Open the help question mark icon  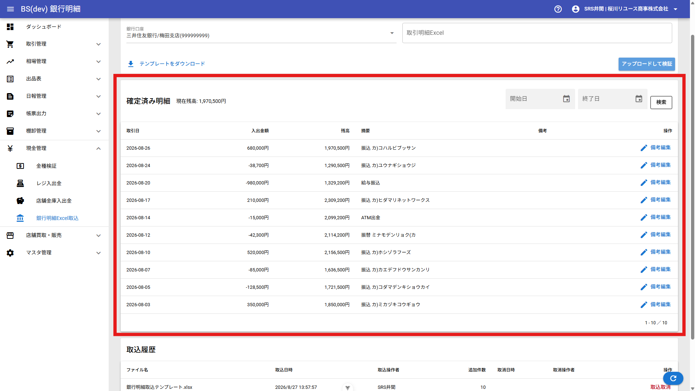coord(558,9)
